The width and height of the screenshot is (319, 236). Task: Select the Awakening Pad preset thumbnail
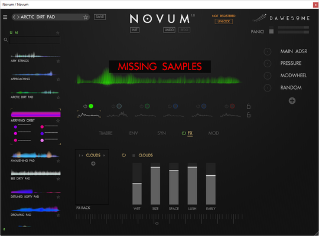click(x=35, y=155)
